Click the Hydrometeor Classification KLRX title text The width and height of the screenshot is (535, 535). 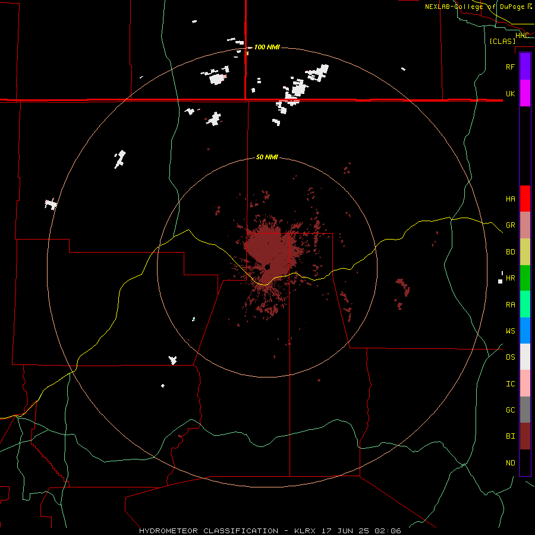[270, 531]
